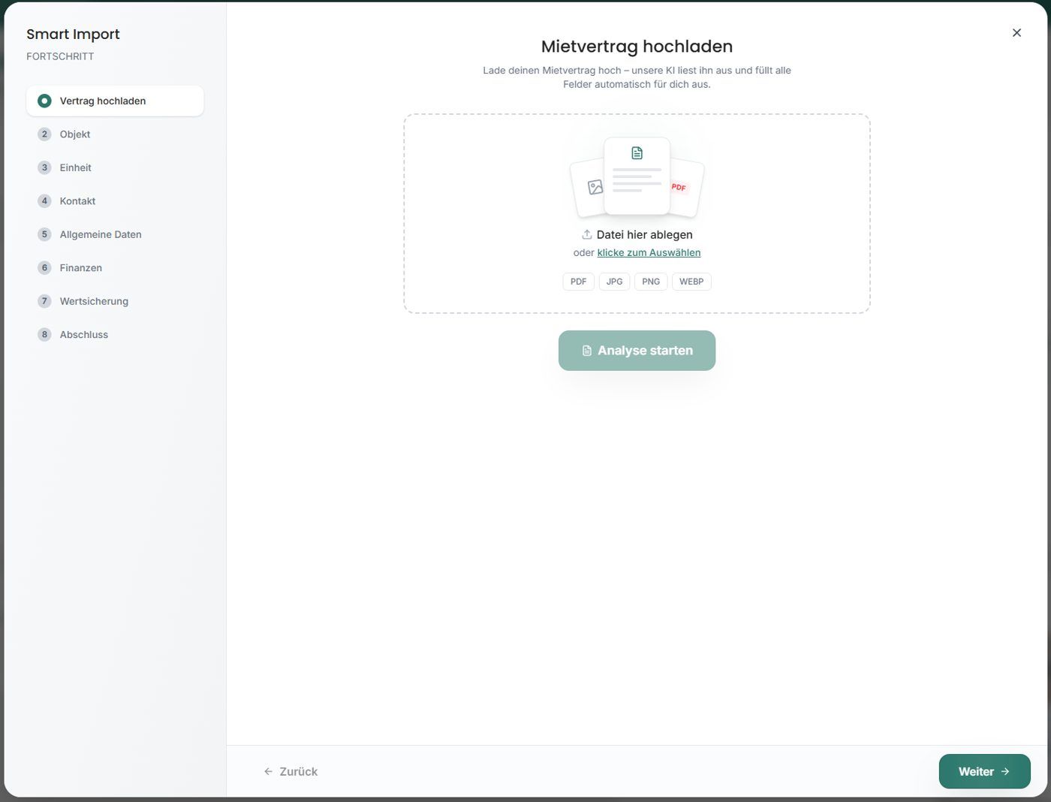1051x802 pixels.
Task: Click the PDF format chip
Action: [578, 282]
